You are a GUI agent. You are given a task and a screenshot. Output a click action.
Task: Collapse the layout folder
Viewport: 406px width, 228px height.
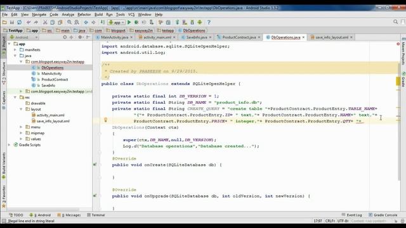point(21,110)
